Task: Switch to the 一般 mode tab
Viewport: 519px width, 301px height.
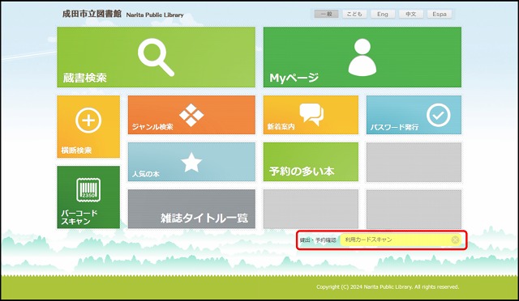Action: (326, 14)
